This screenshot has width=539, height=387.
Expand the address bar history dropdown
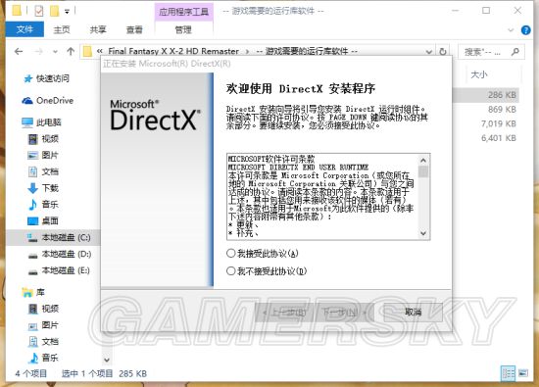pyautogui.click(x=428, y=52)
